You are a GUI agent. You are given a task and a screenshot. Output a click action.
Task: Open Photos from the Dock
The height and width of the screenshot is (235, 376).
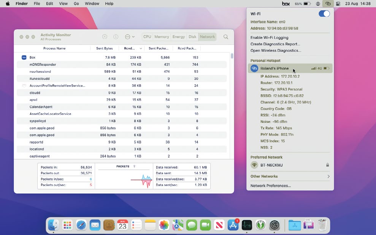point(164,225)
